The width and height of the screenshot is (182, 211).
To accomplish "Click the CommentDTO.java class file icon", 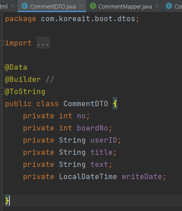I will [25, 6].
